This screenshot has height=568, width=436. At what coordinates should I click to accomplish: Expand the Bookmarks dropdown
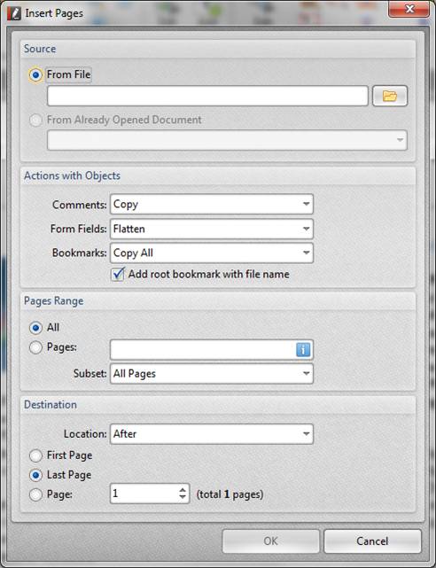click(212, 253)
